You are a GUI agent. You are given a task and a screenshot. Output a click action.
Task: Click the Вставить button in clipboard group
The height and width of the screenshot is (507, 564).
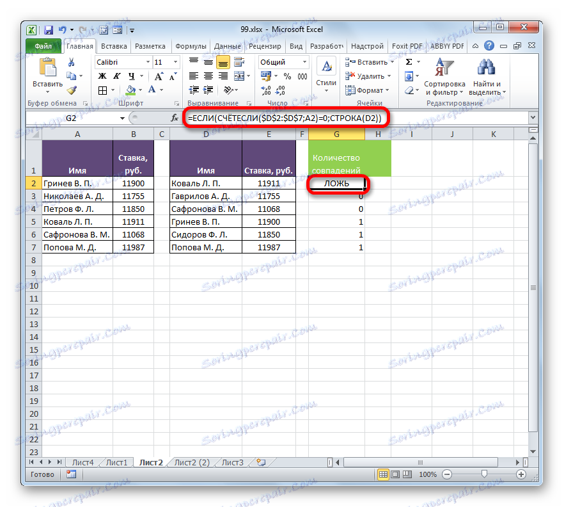(x=48, y=67)
